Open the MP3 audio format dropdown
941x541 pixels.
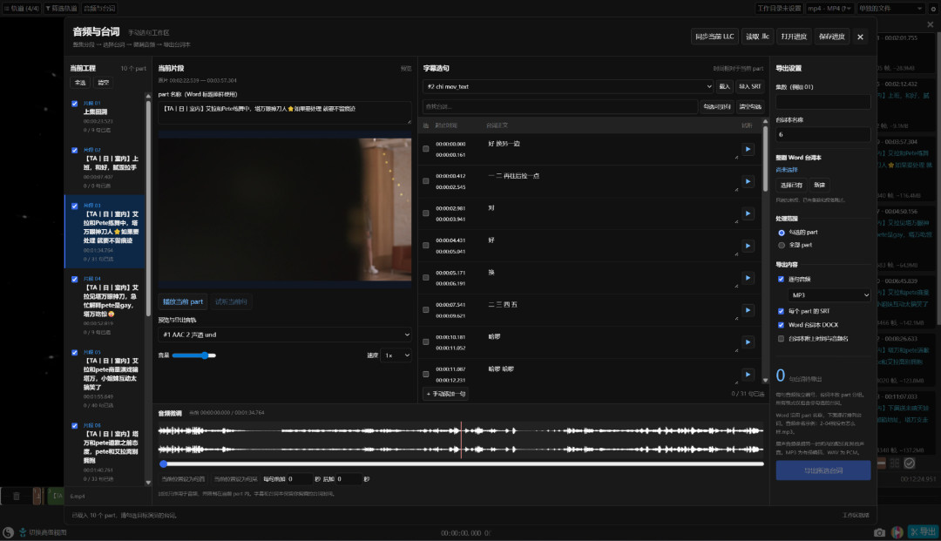(x=829, y=295)
